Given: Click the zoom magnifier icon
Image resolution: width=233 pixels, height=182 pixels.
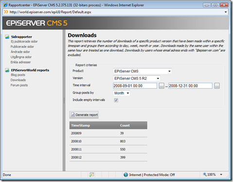Looking at the screenshot, I should (x=205, y=174).
